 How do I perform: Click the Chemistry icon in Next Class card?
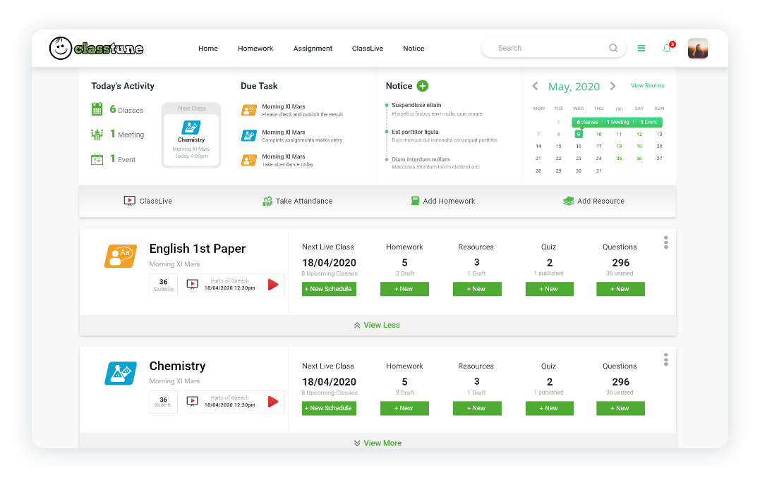(191, 128)
